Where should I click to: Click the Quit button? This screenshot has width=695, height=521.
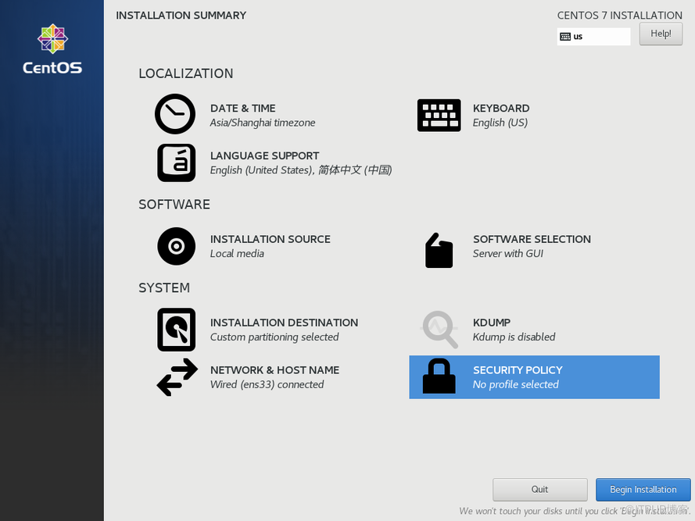pos(539,490)
